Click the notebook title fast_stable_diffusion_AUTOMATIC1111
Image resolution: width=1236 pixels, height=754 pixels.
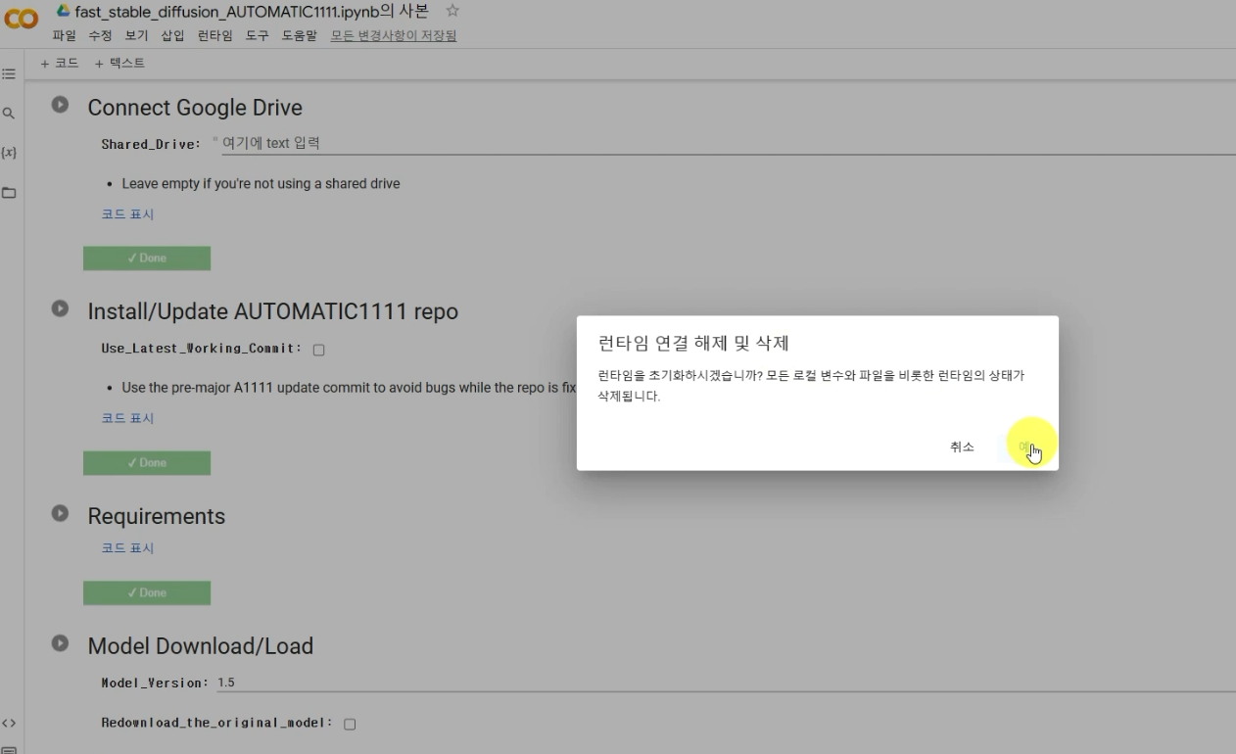[x=252, y=11]
